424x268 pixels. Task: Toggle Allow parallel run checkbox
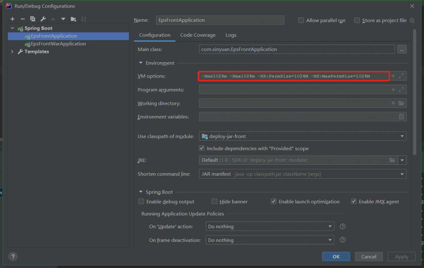[x=301, y=21]
